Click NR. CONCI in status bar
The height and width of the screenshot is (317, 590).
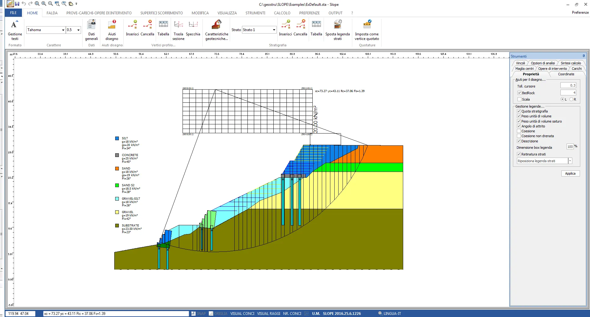click(292, 313)
